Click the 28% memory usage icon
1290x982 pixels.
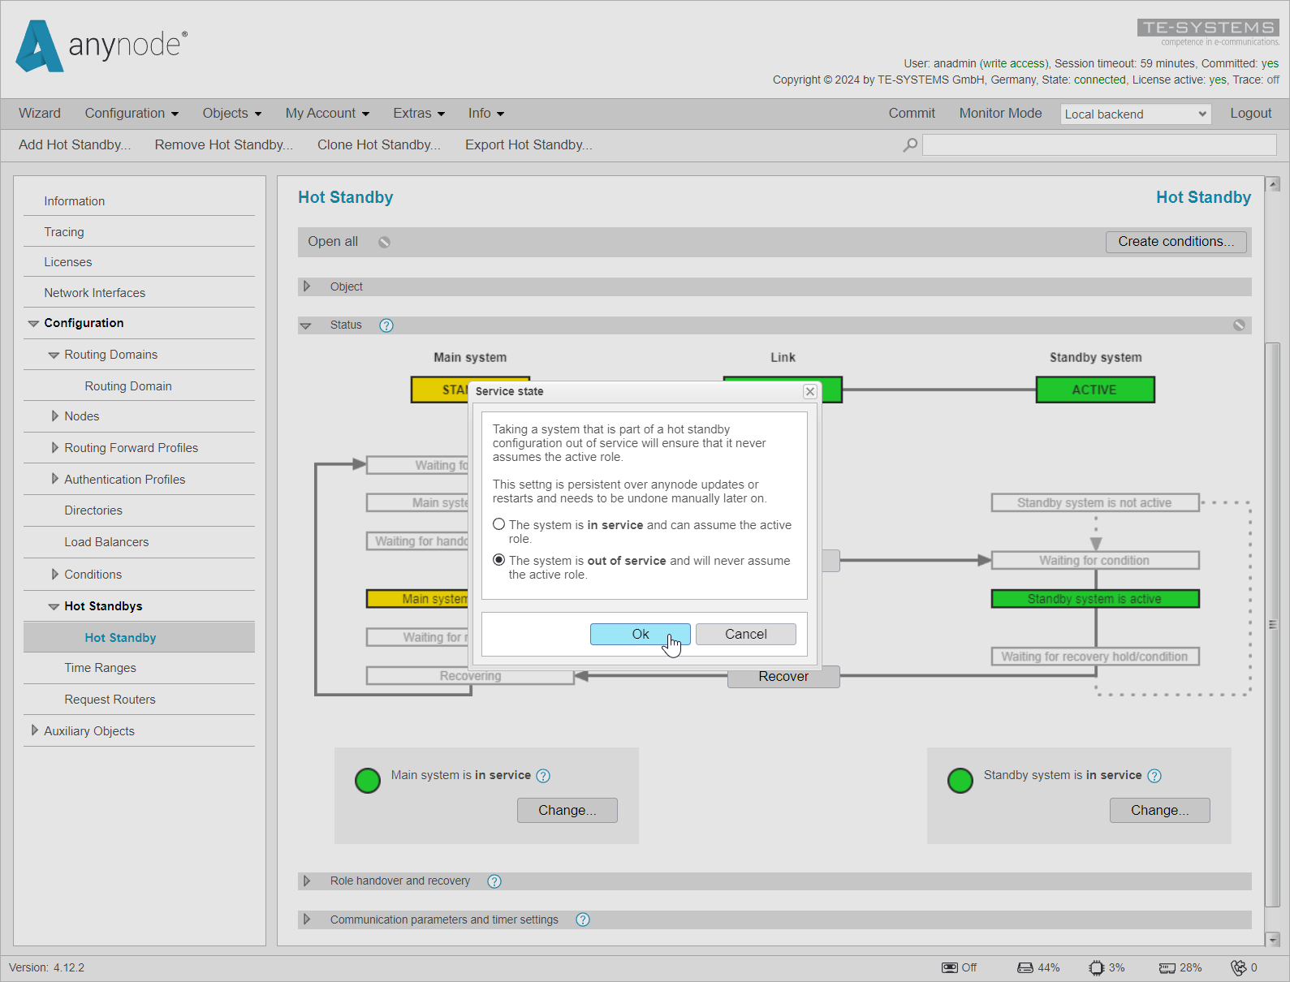pos(1167,967)
